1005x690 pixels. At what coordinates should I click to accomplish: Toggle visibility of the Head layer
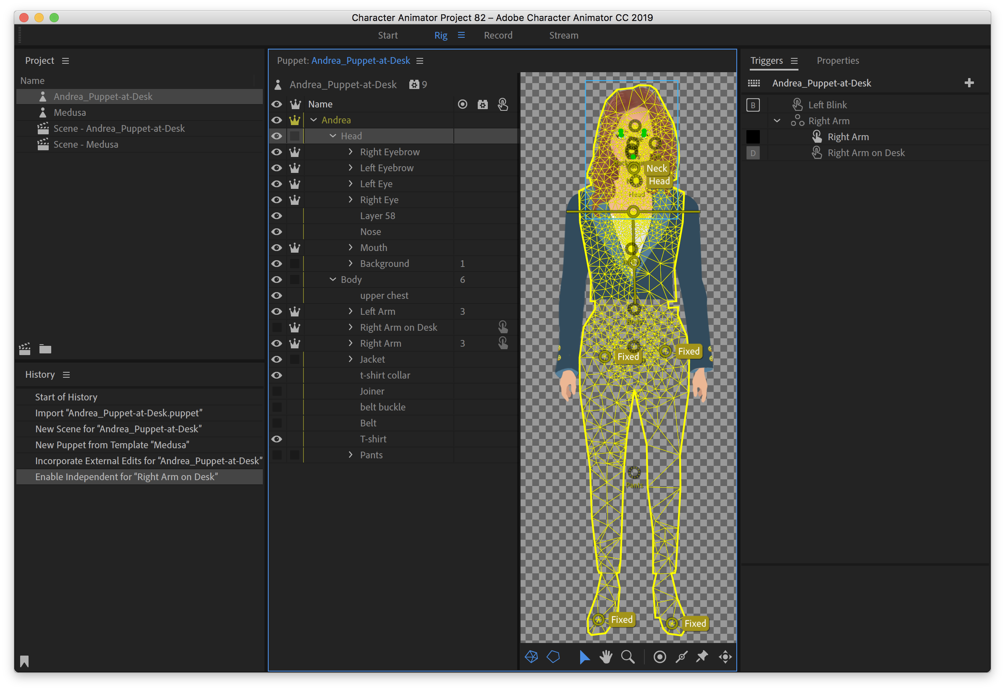tap(277, 136)
